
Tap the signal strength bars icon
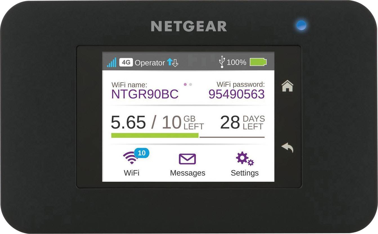click(x=111, y=62)
